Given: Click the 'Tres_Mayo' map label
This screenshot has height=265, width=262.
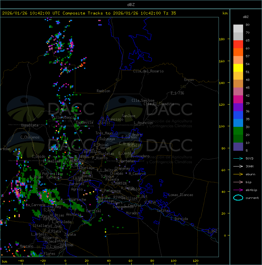Looking at the screenshot, I should 104,133.
